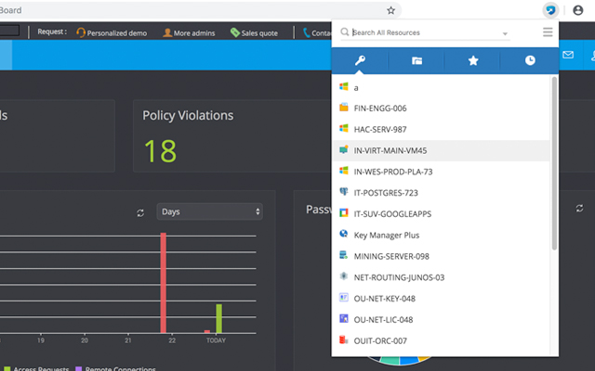
Task: Click folder icon beside FIN-ENGG-006
Action: click(x=344, y=108)
